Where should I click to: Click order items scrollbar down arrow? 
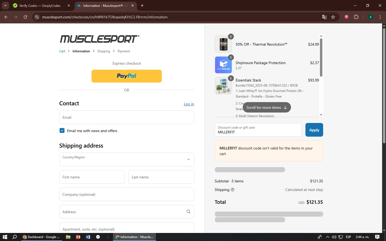point(321,115)
